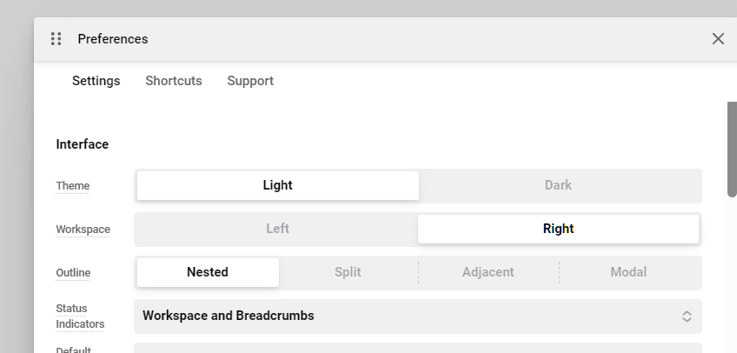Screen dimensions: 737x353
Task: Close the Preferences dialog
Action: point(718,39)
